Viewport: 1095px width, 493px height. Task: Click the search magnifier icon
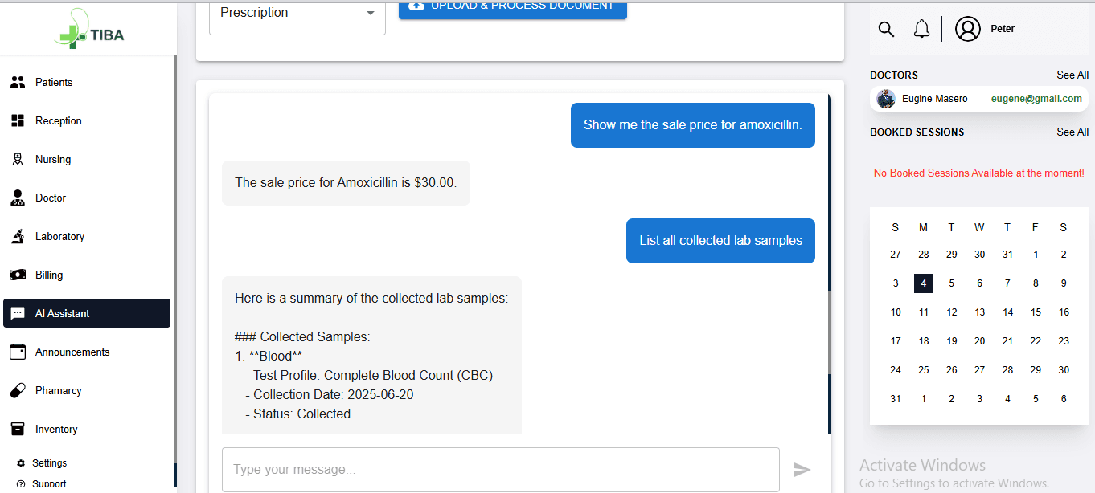(x=886, y=30)
